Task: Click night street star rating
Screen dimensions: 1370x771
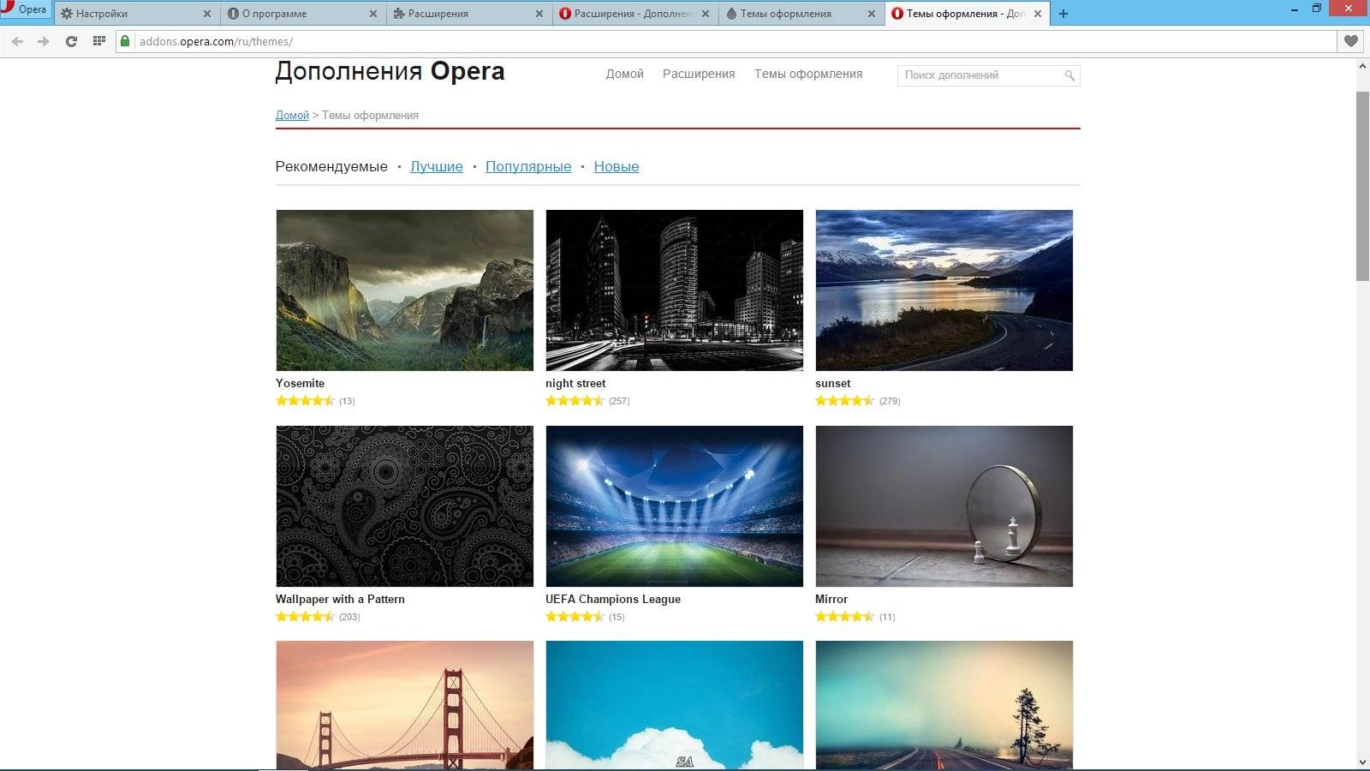Action: [575, 400]
